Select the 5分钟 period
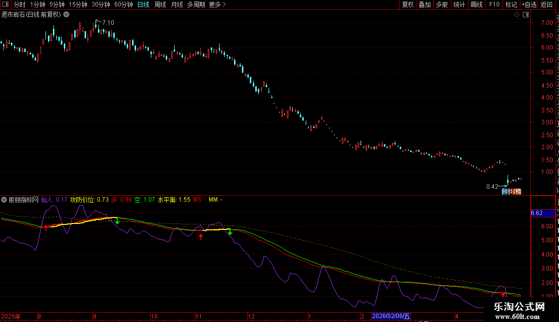This screenshot has height=322, width=559. click(57, 4)
